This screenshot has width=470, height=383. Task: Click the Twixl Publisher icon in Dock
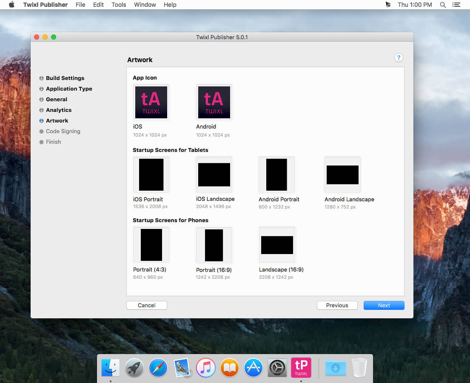(x=301, y=367)
